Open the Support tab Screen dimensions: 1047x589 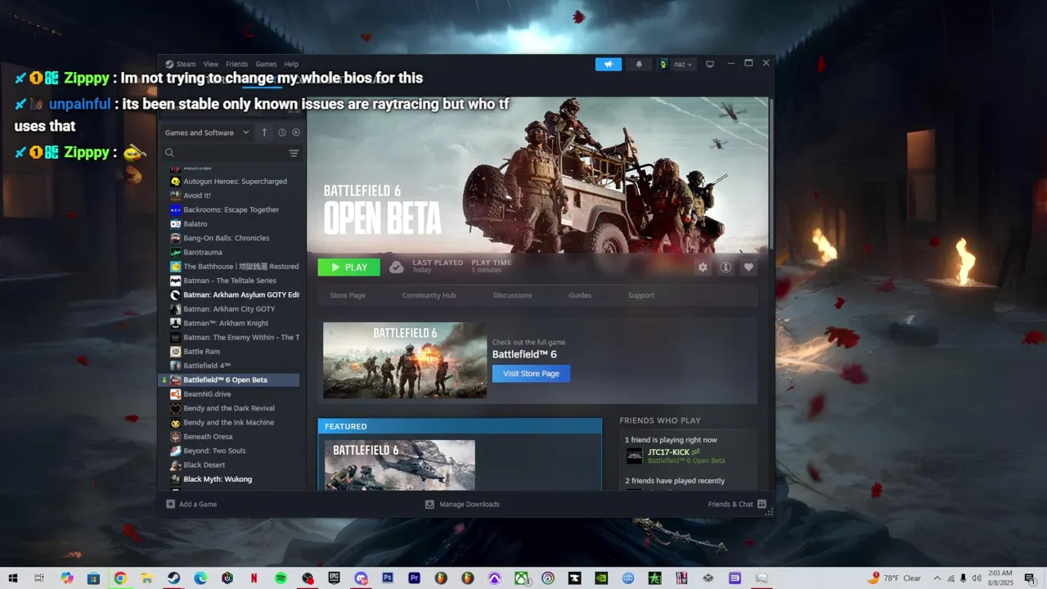point(640,295)
